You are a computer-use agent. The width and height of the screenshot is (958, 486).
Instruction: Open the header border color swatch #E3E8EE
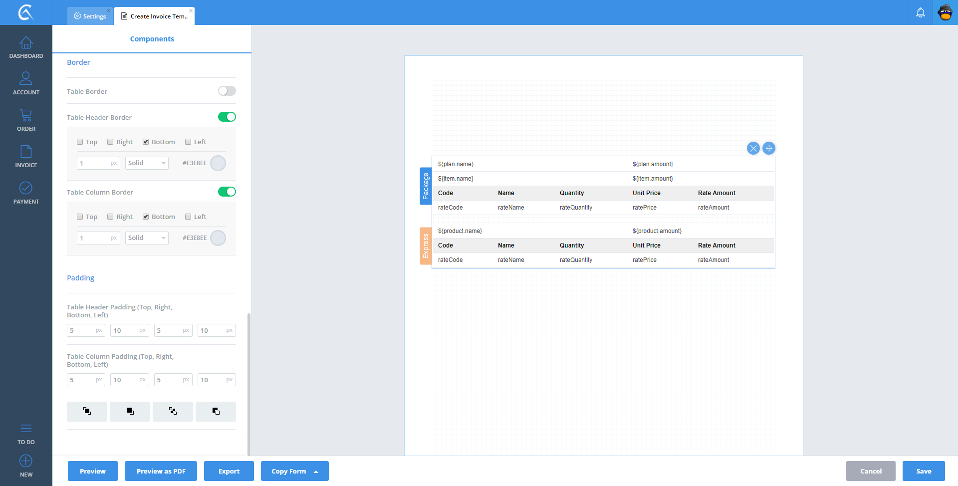click(218, 163)
